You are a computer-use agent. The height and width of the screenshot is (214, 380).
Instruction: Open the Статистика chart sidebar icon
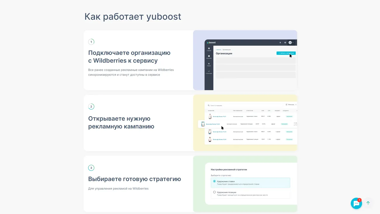click(209, 72)
